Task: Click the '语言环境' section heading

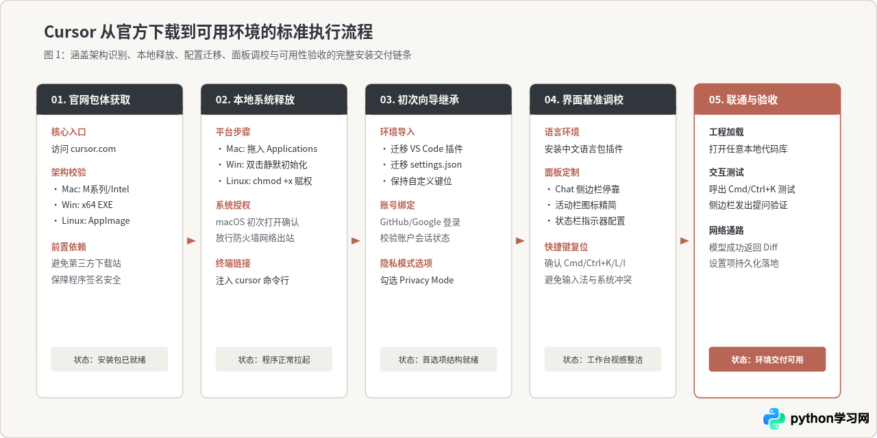Action: pyautogui.click(x=562, y=132)
